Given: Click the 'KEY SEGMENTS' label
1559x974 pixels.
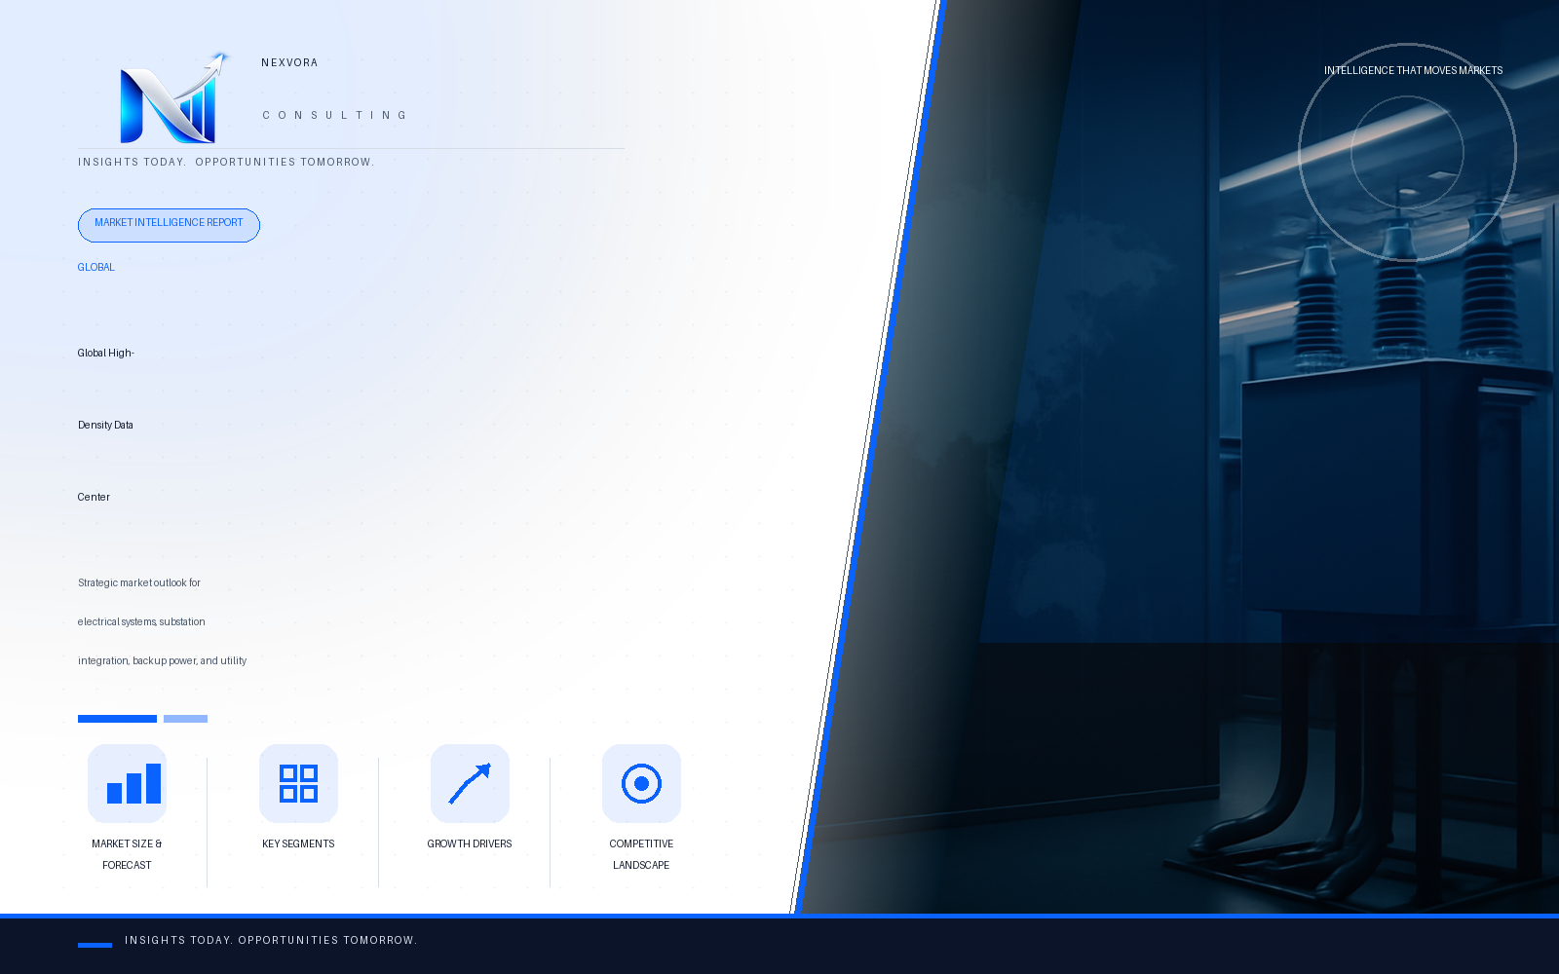Looking at the screenshot, I should pyautogui.click(x=298, y=843).
